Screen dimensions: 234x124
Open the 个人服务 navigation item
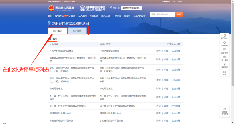coord(71,16)
